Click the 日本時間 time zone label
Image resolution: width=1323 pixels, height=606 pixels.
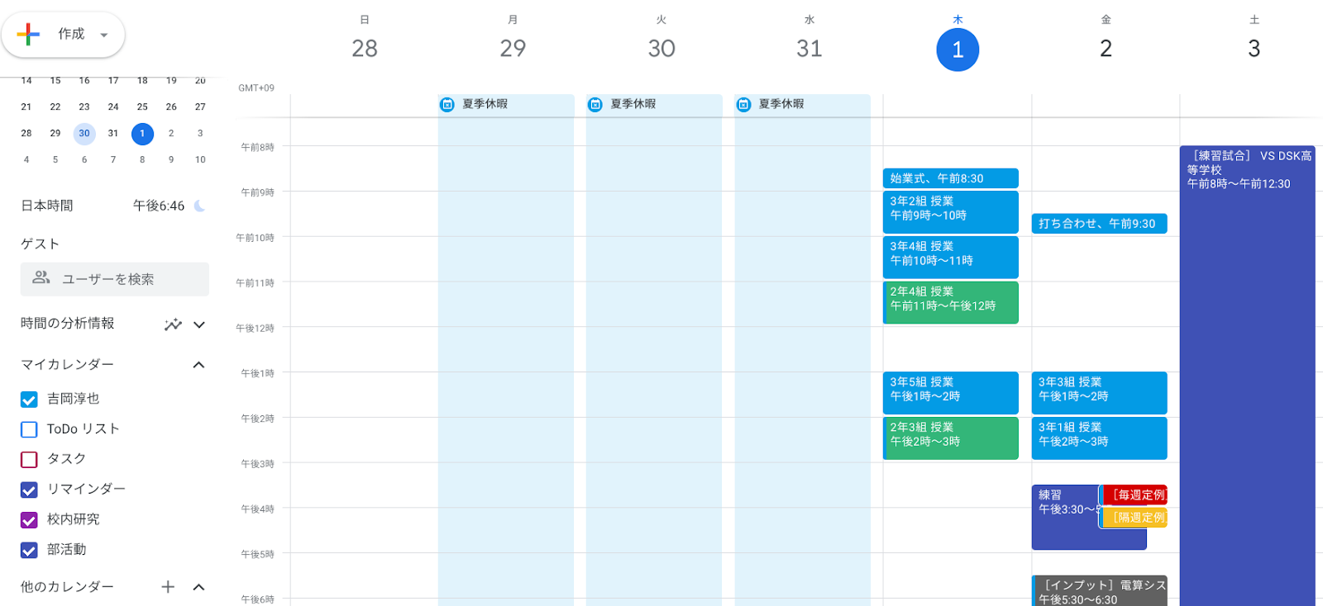[47, 206]
